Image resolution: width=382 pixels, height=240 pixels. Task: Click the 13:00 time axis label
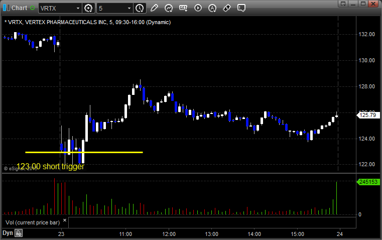(211, 234)
